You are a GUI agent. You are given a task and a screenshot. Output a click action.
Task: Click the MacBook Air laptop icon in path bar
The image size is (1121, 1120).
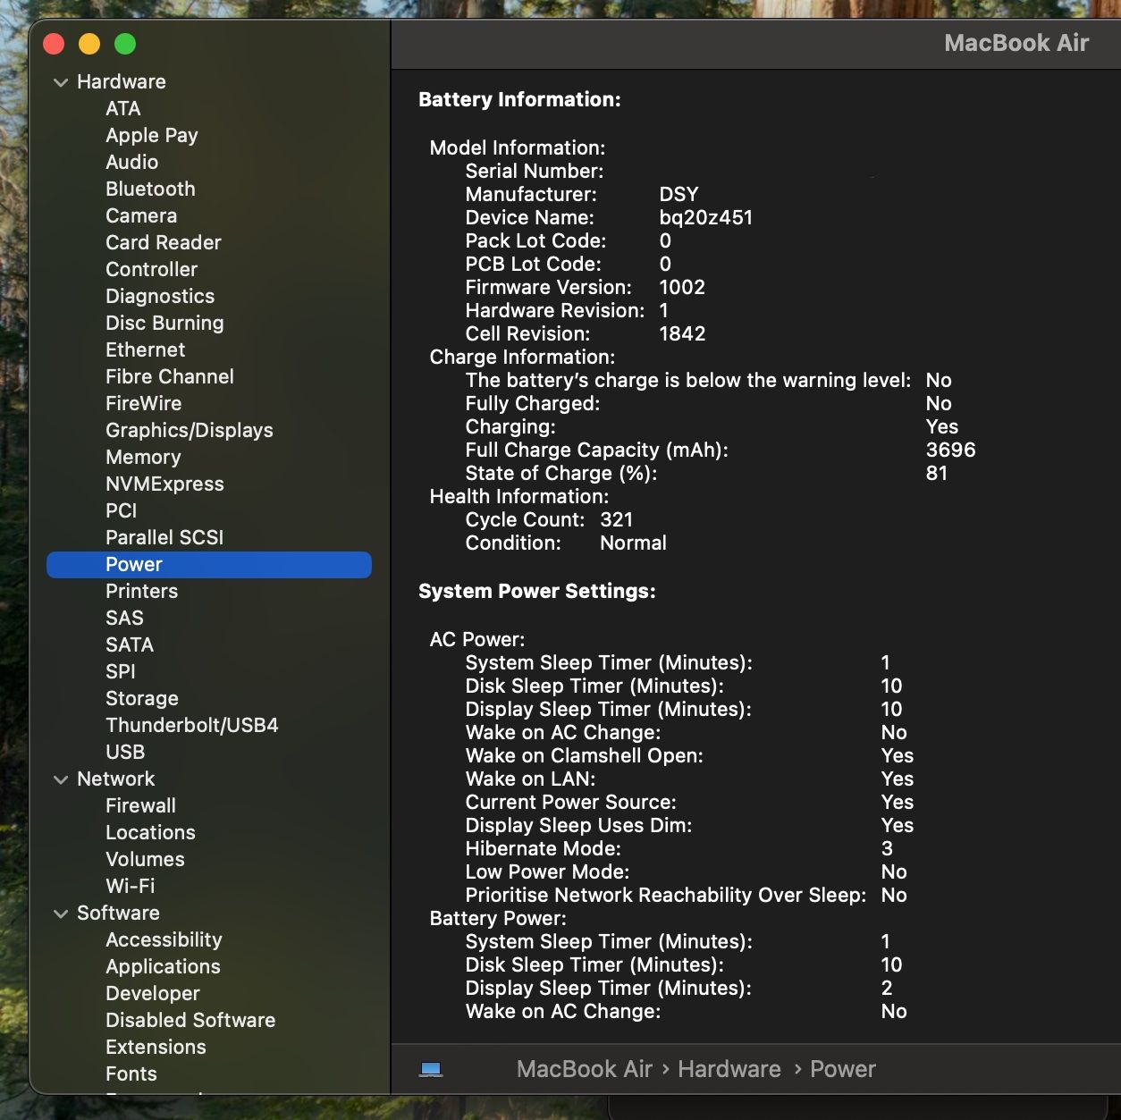tap(431, 1069)
